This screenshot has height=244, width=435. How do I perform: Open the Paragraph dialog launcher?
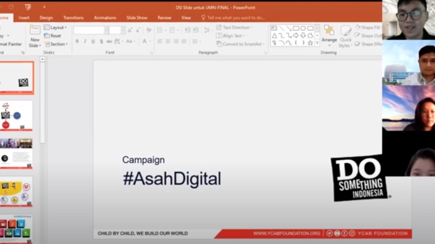265,53
